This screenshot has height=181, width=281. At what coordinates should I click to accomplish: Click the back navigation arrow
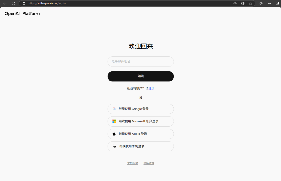[5, 3]
